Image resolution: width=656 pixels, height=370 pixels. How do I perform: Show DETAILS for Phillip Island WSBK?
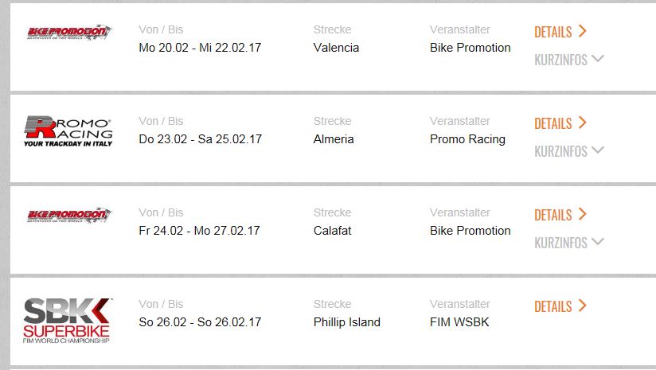pos(560,306)
